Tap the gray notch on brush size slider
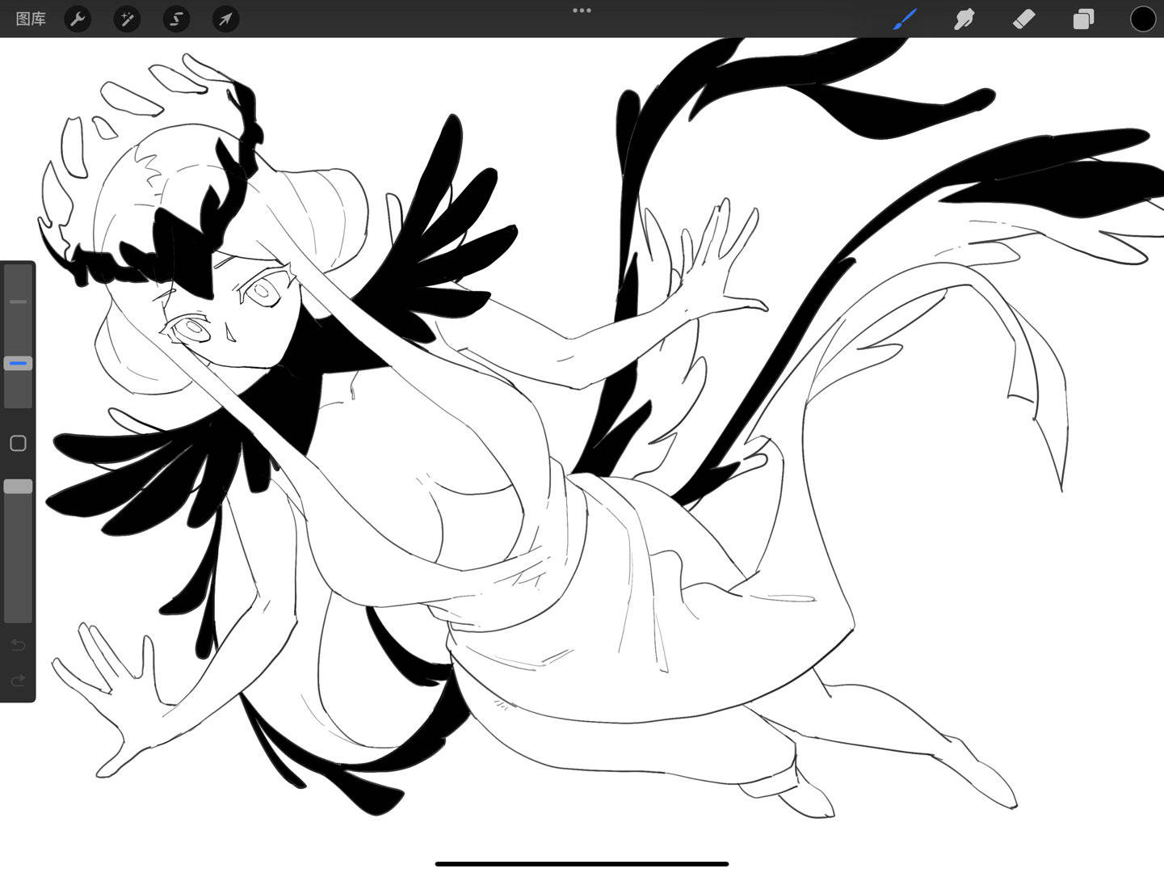 18,302
